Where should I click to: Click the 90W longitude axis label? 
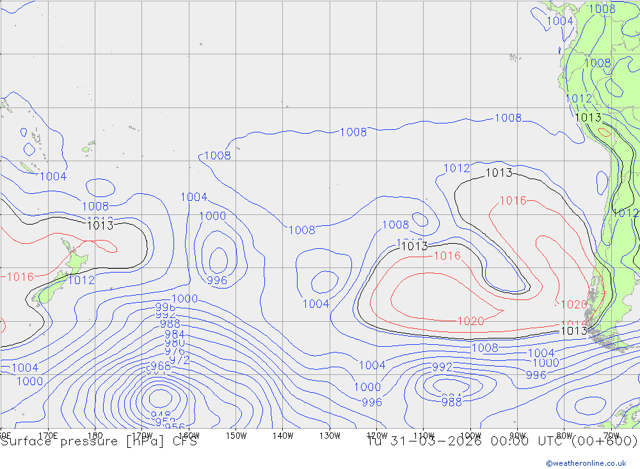point(518,436)
